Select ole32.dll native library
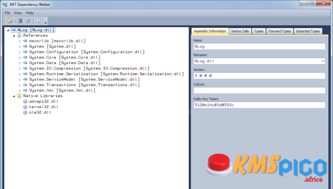Screen dimensions: 333x189 click(x=40, y=112)
